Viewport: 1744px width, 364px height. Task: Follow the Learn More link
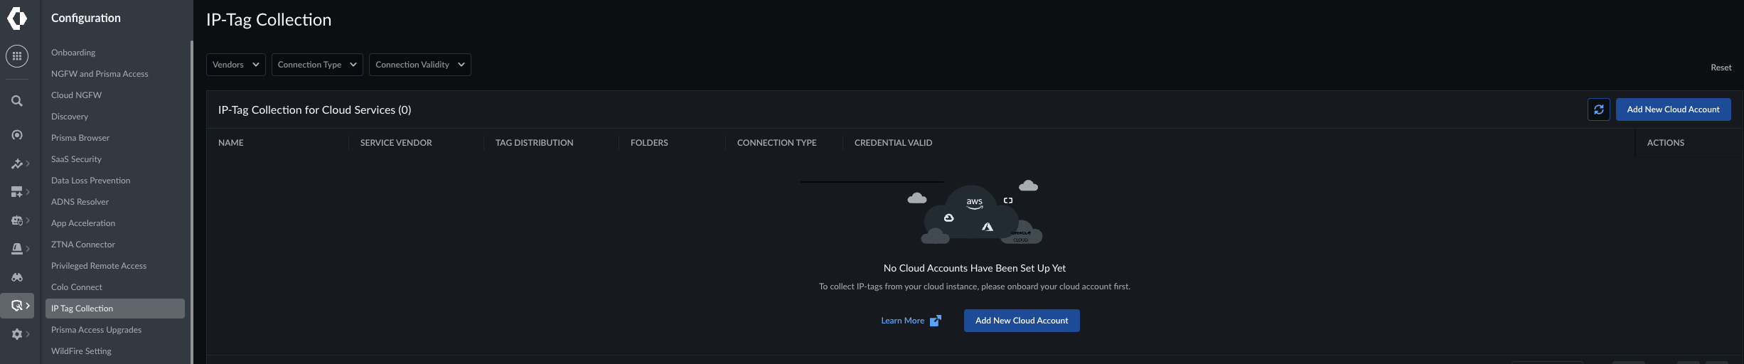click(x=902, y=321)
